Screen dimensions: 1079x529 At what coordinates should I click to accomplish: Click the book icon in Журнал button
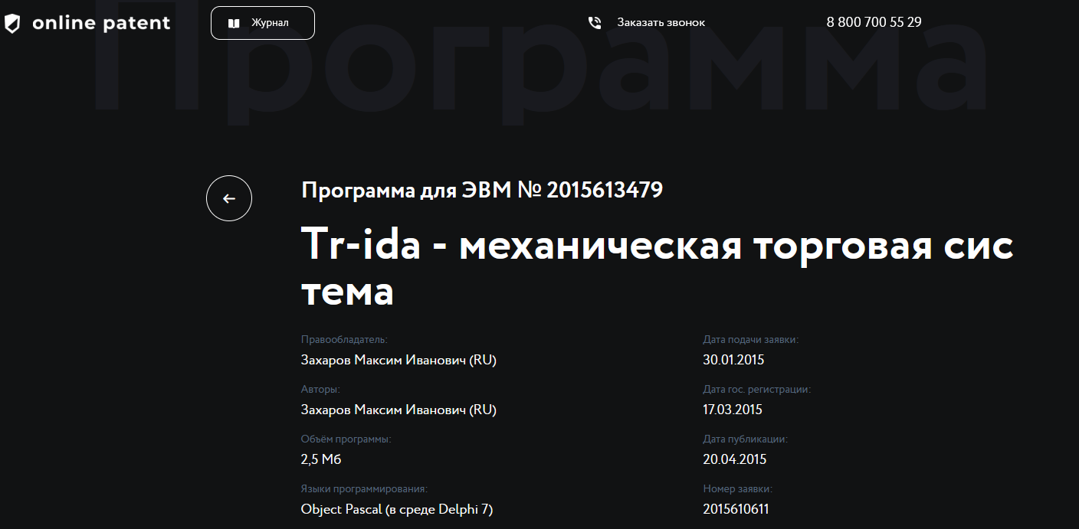pos(234,23)
